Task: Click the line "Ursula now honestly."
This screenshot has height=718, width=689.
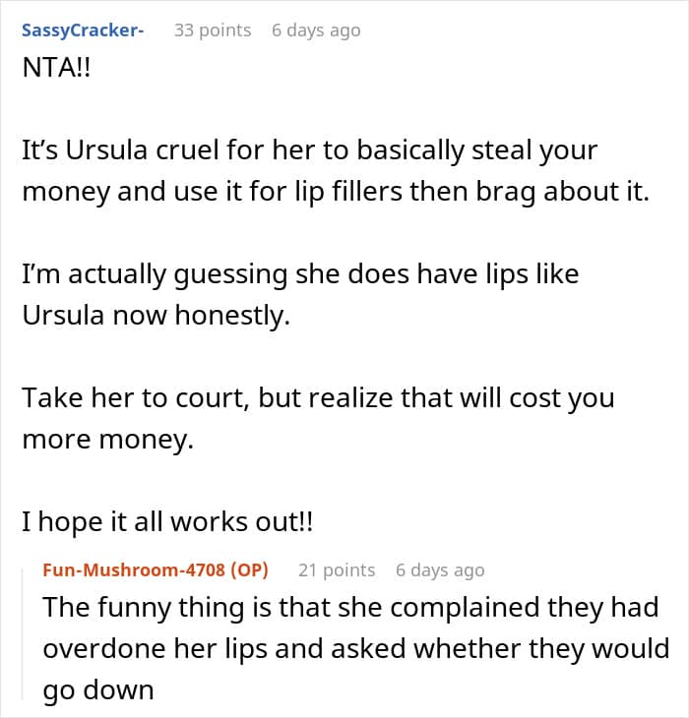Action: (x=156, y=318)
